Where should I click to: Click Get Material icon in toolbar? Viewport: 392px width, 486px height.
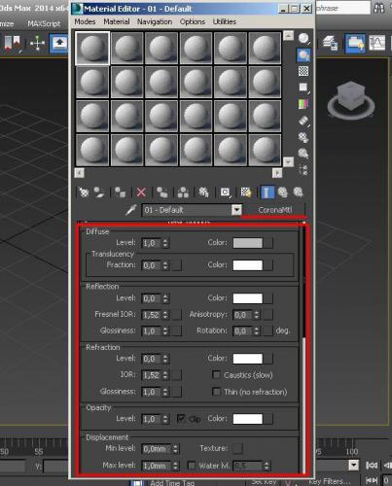pyautogui.click(x=84, y=192)
